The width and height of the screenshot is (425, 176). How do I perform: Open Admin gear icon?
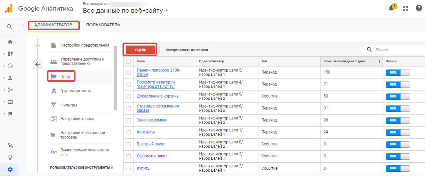[10, 169]
